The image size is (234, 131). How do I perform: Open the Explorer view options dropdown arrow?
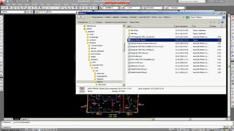tap(215, 22)
